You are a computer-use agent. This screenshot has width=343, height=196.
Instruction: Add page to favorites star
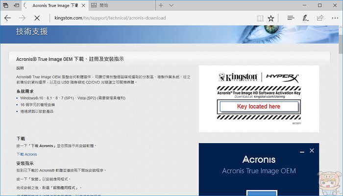point(271,18)
